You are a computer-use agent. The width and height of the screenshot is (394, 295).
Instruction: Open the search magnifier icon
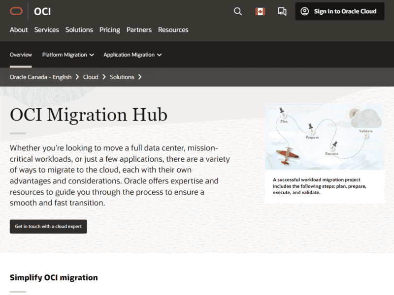click(x=238, y=11)
